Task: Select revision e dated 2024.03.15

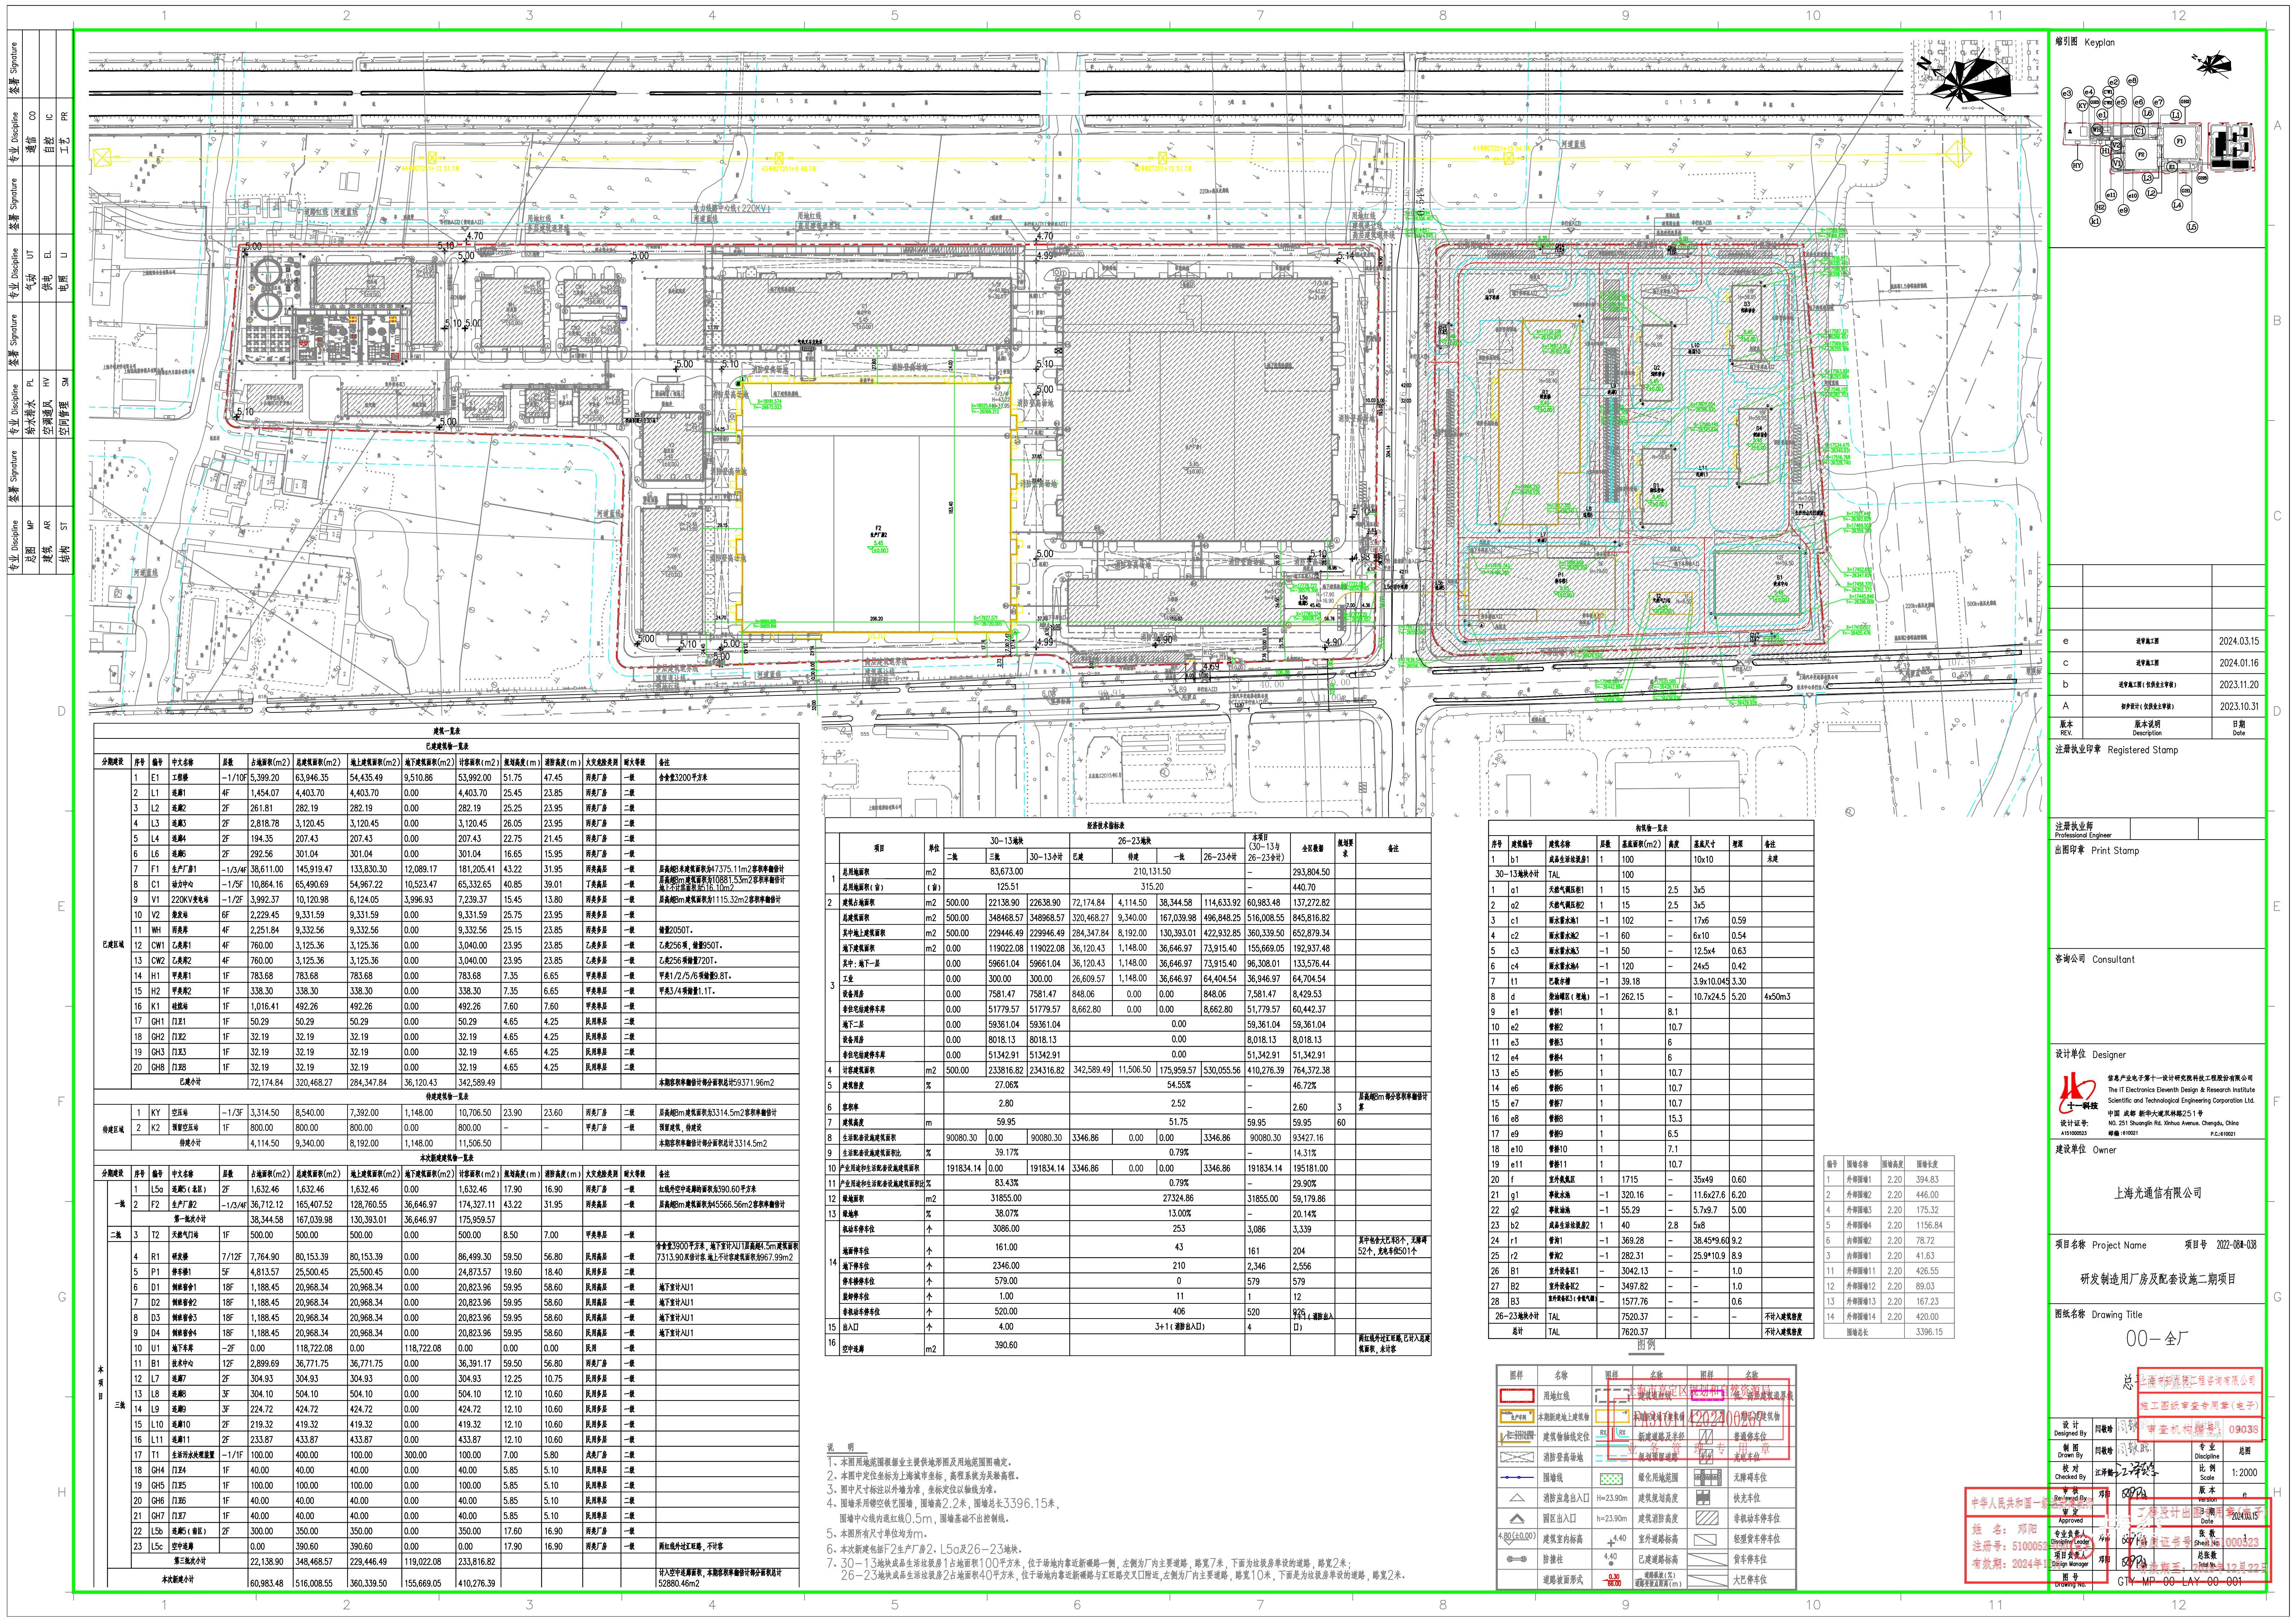Action: click(x=2150, y=641)
